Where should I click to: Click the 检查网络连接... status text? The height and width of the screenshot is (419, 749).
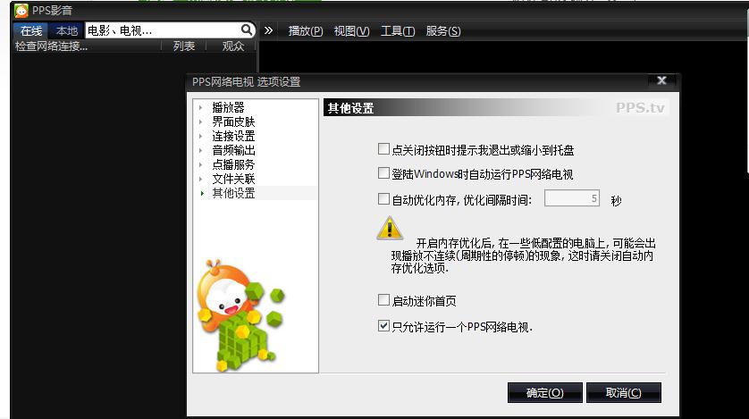[51, 46]
